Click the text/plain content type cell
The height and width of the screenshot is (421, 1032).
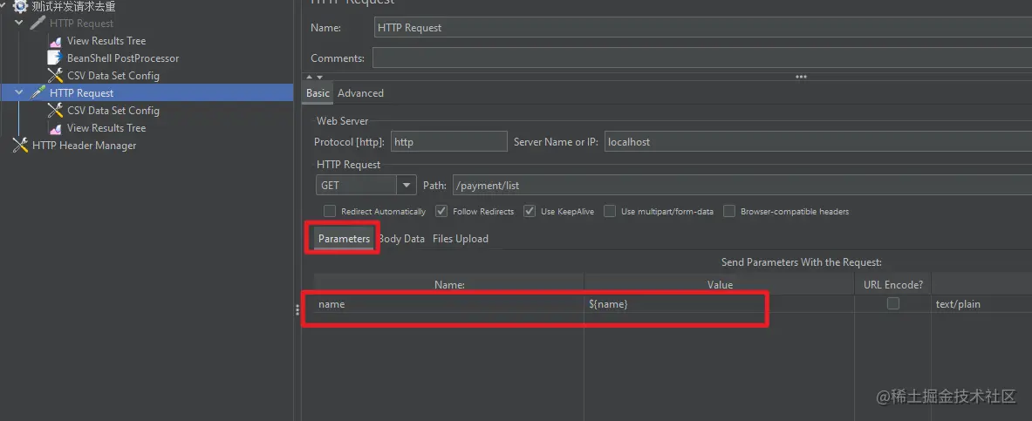click(x=982, y=304)
